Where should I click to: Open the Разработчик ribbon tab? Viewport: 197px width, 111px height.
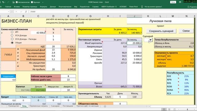[85, 7]
